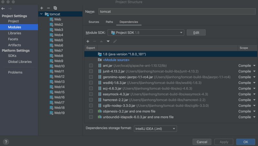Toggle export checkbox for geronimo-spec-jaxrpc-1.1-rc4.jar

pyautogui.click(x=91, y=77)
